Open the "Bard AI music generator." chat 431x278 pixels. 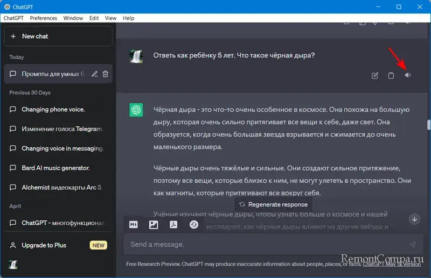point(55,168)
